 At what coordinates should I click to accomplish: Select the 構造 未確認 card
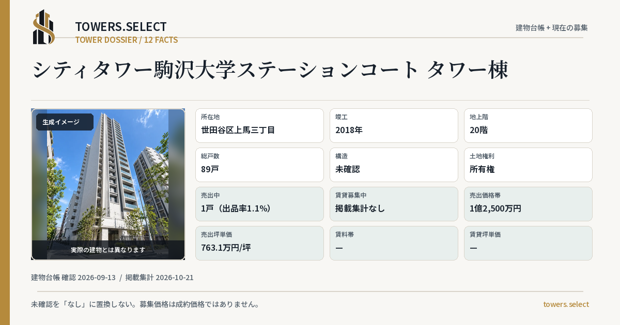(394, 165)
